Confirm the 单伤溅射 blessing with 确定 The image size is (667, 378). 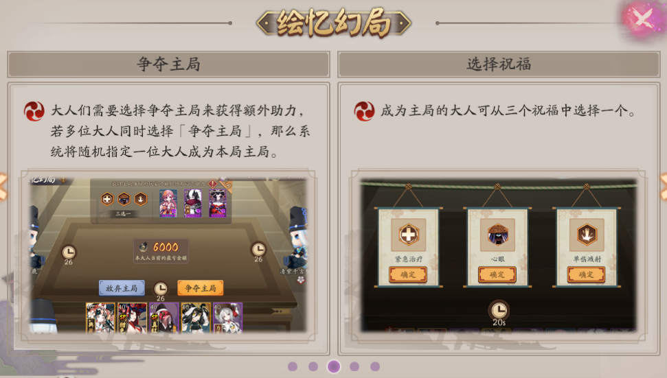586,274
